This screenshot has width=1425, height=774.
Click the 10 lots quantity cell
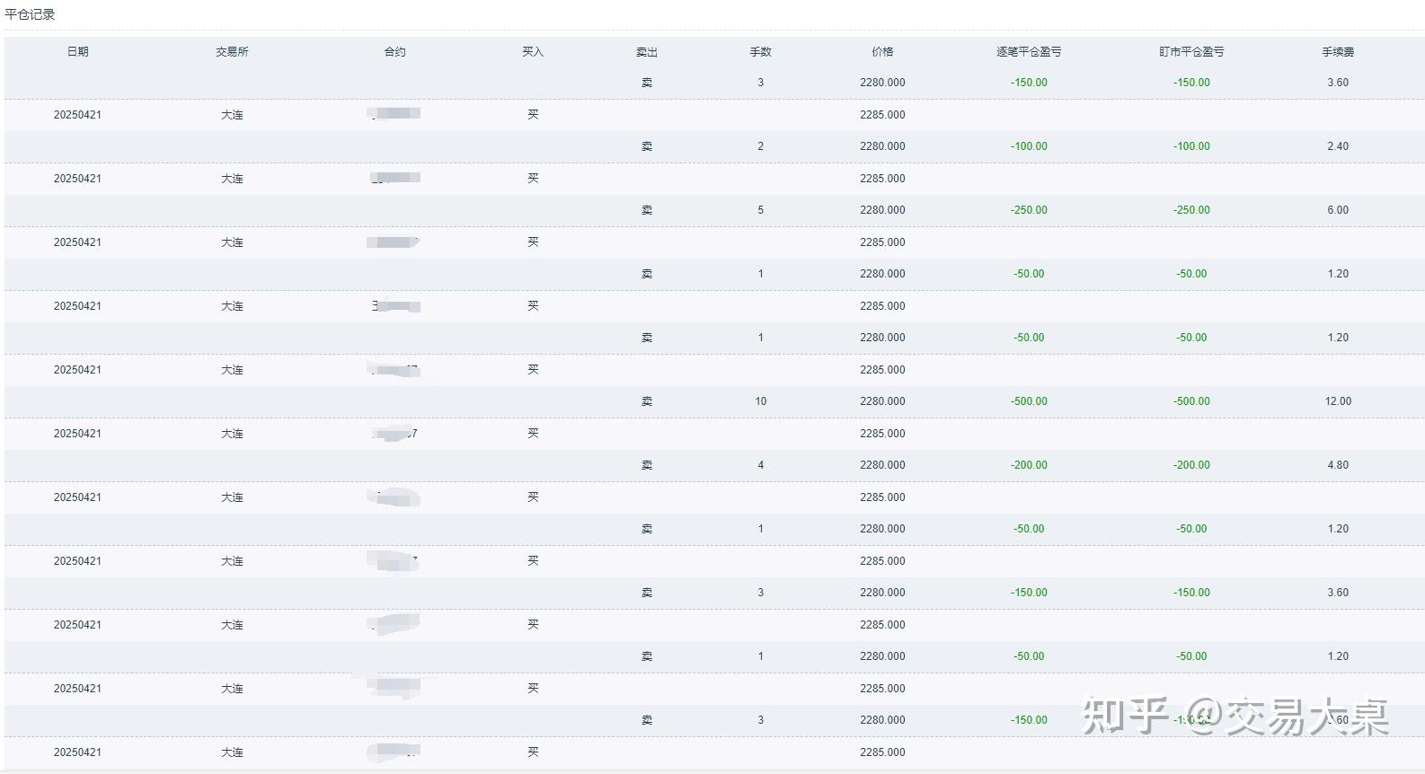coord(760,401)
